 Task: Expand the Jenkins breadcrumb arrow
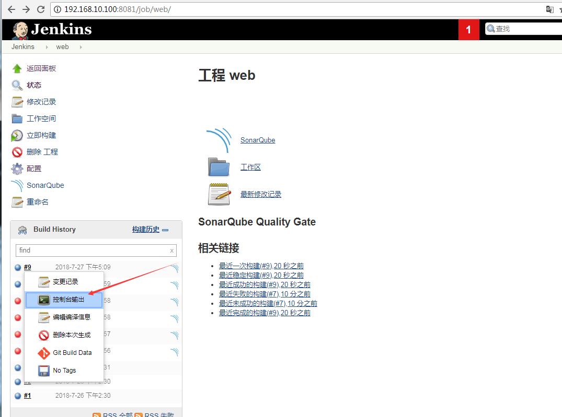(x=47, y=47)
